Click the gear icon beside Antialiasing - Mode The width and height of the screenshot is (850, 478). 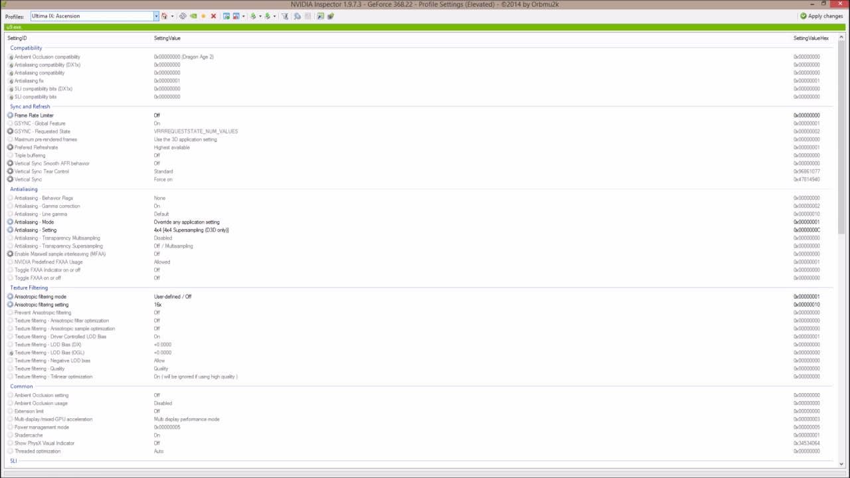click(10, 222)
